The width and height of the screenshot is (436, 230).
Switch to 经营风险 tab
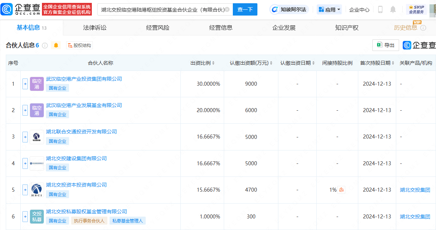pyautogui.click(x=158, y=28)
